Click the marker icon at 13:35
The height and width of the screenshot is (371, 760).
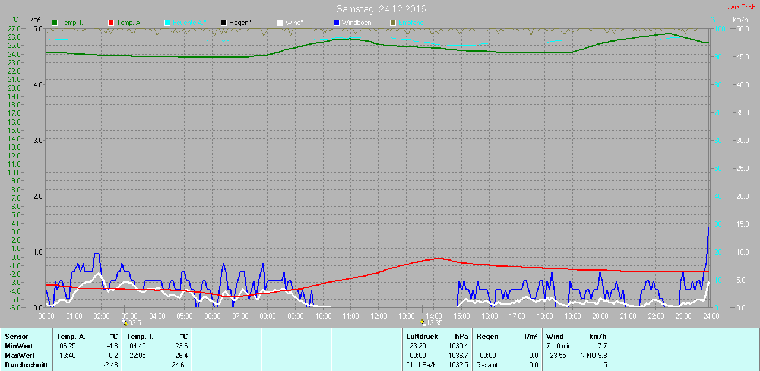point(423,322)
